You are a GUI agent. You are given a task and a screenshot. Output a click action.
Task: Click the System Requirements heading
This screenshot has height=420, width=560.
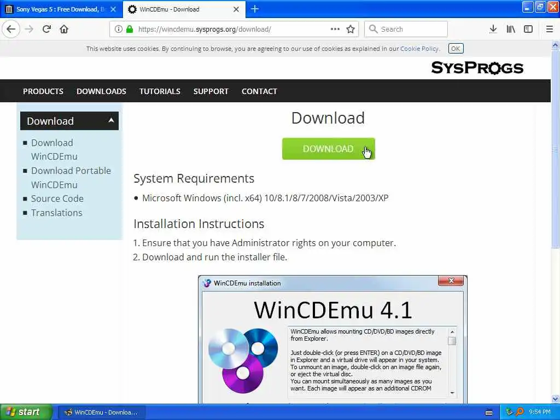[194, 178]
